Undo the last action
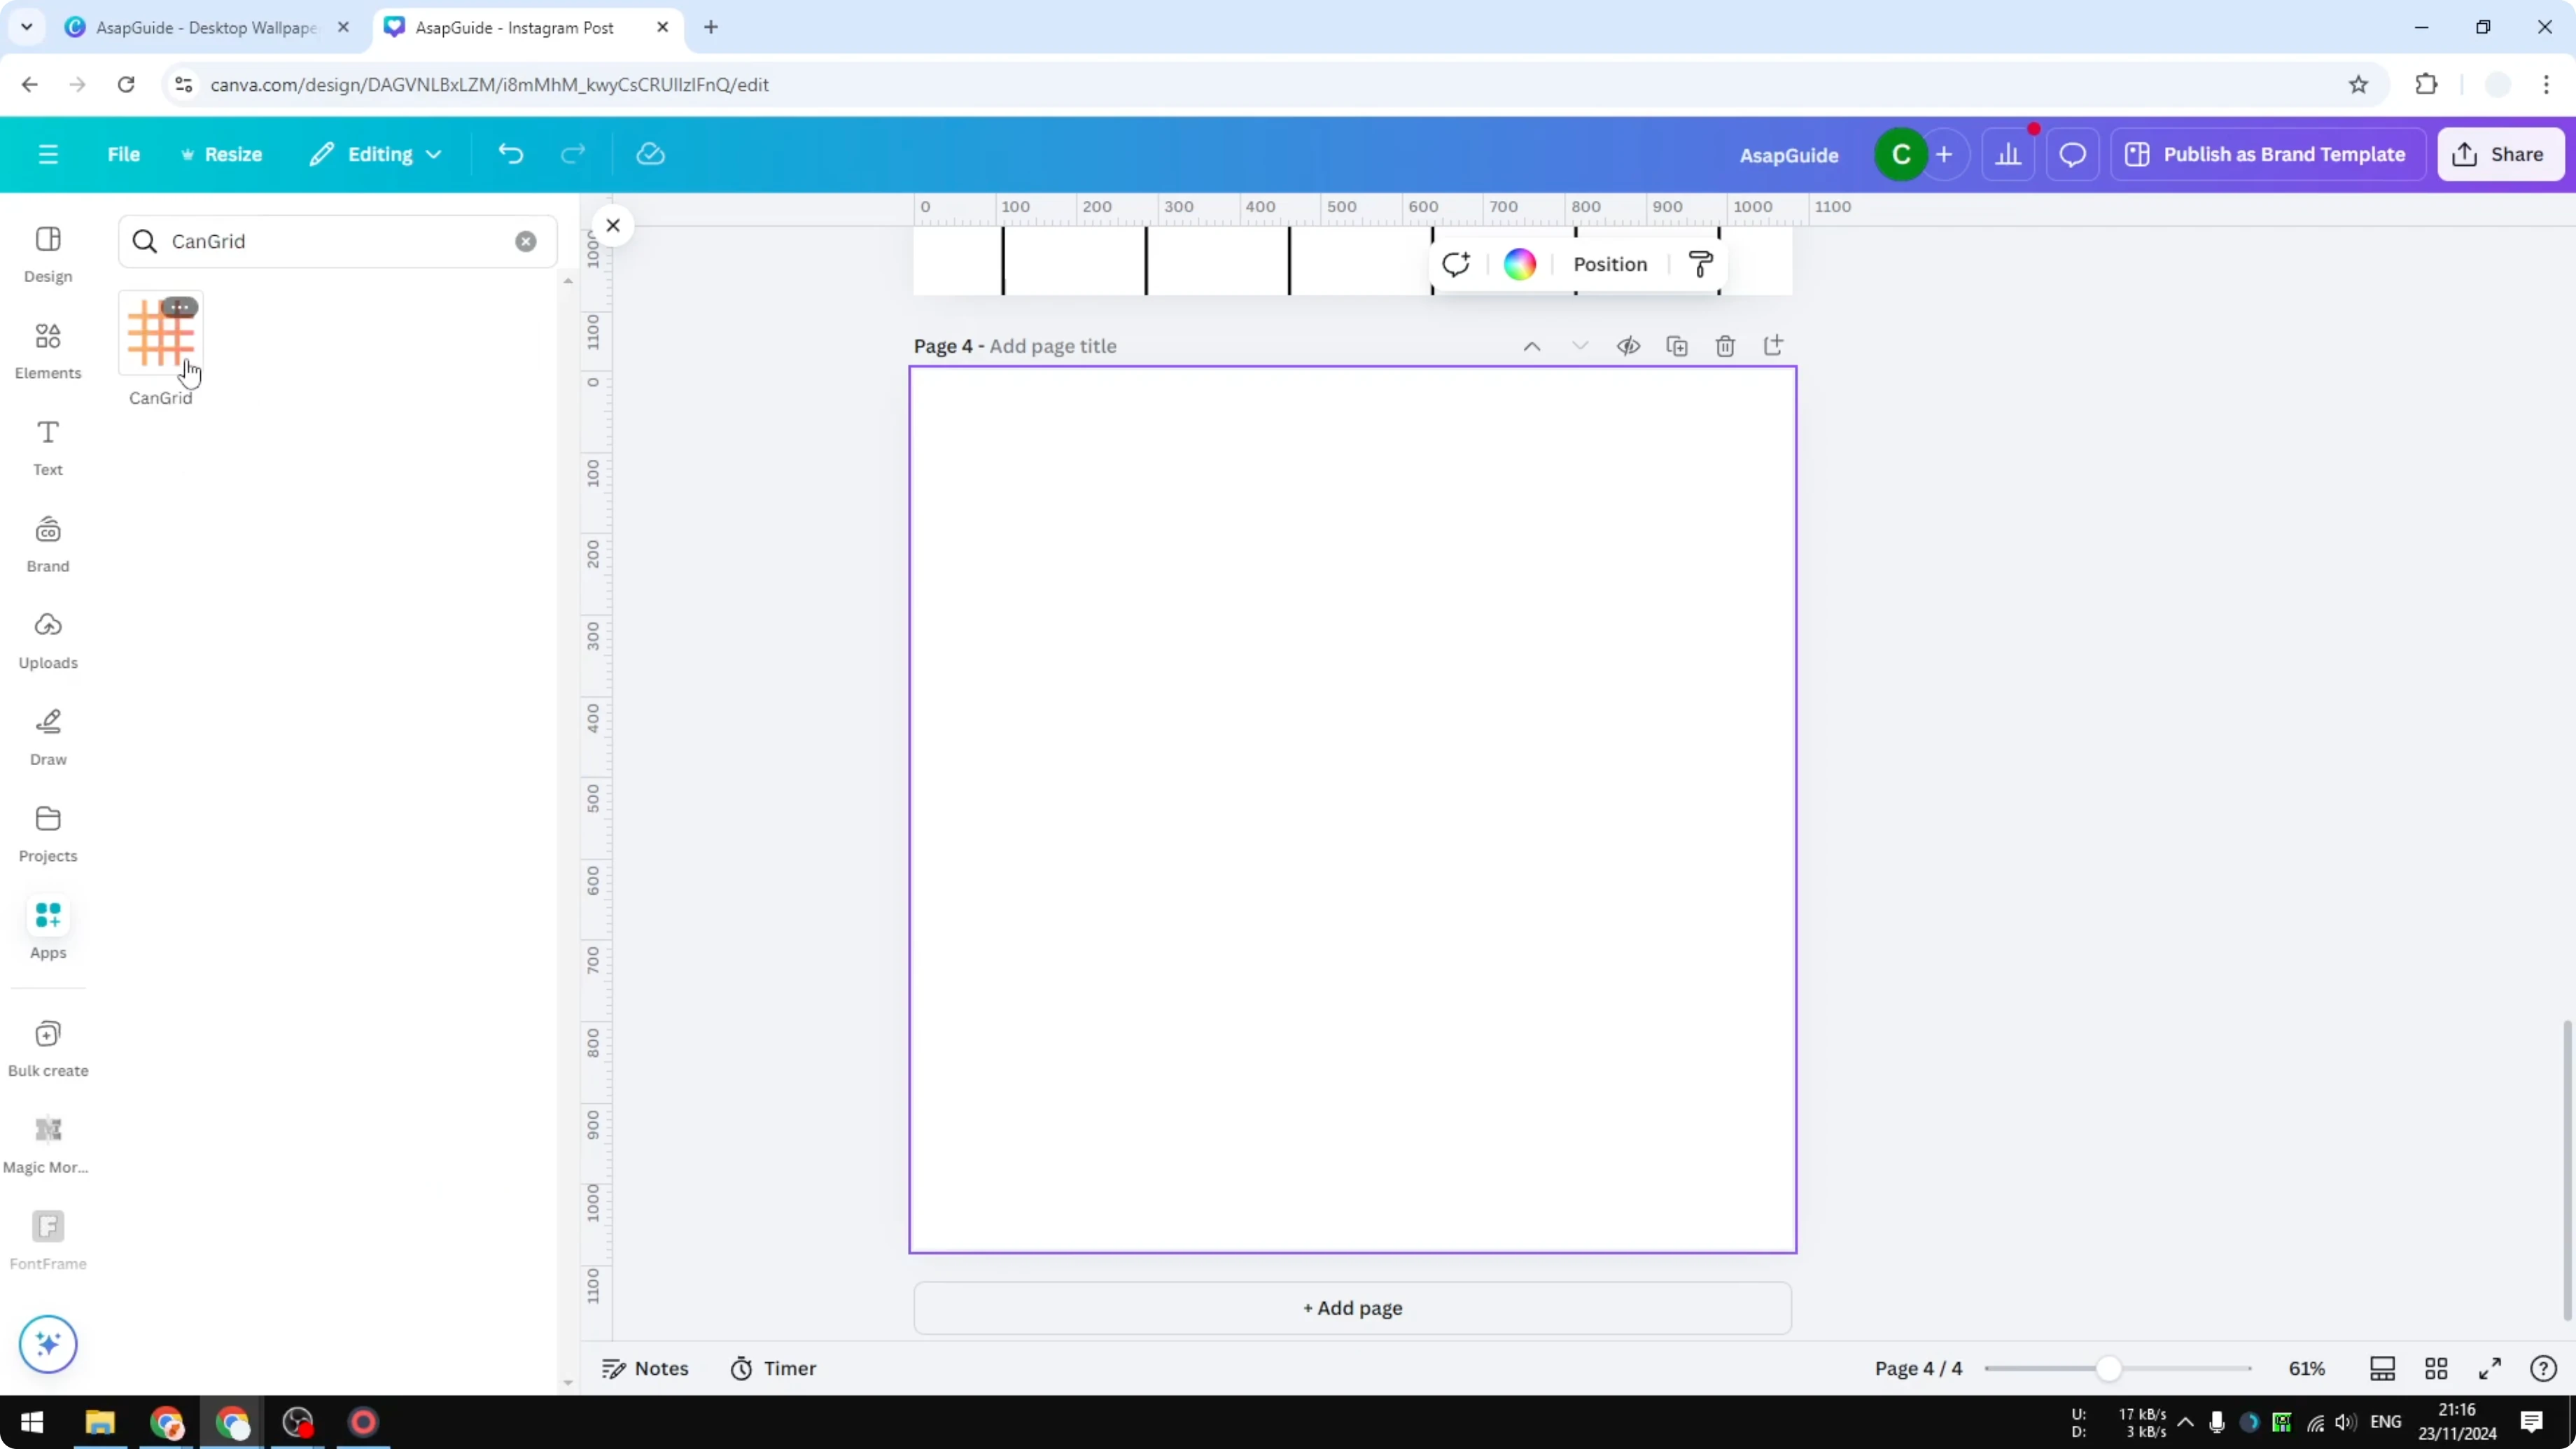The width and height of the screenshot is (2576, 1449). point(510,153)
